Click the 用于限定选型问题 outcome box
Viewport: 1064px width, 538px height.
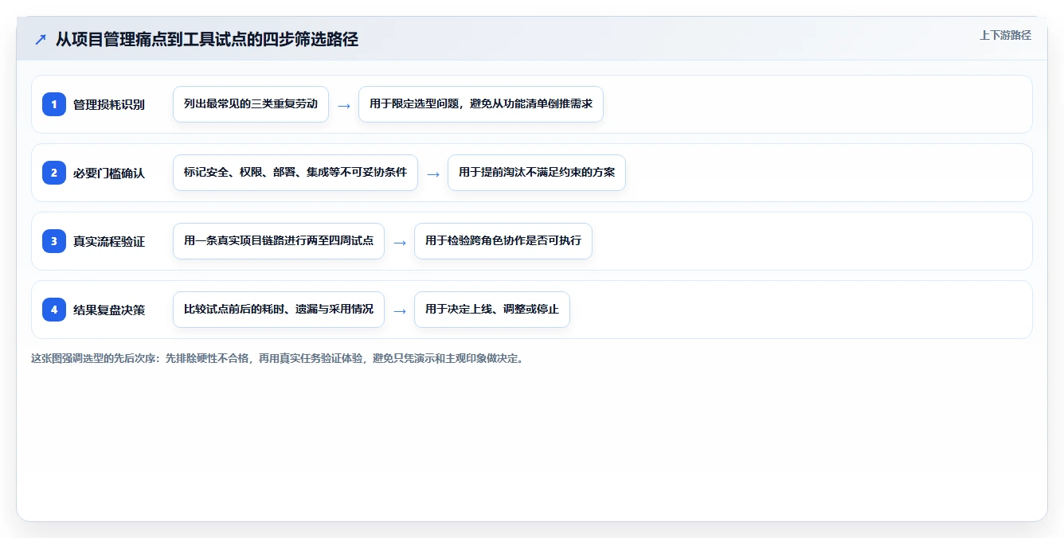481,104
